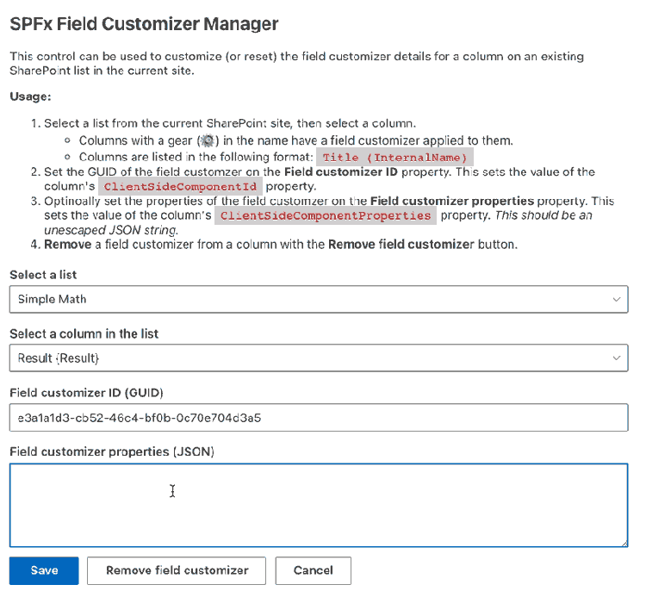Click the blue Save button
Screen dimensions: 646x591
(x=44, y=570)
